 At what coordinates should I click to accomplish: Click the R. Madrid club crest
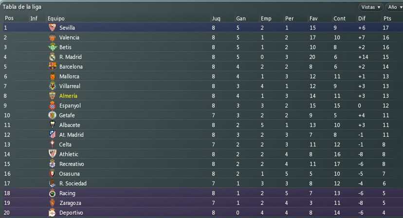(53, 57)
